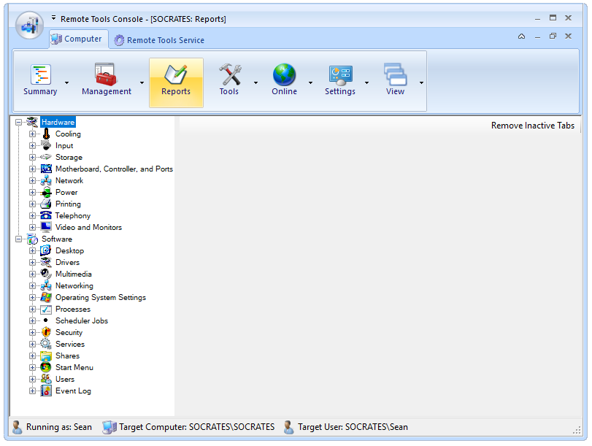Collapse the Software tree node
The height and width of the screenshot is (446, 592).
18,239
